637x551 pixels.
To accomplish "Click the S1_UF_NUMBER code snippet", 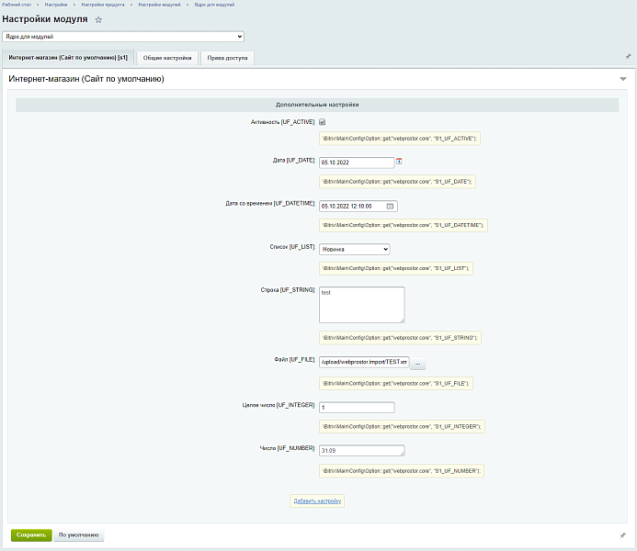I will click(x=402, y=471).
